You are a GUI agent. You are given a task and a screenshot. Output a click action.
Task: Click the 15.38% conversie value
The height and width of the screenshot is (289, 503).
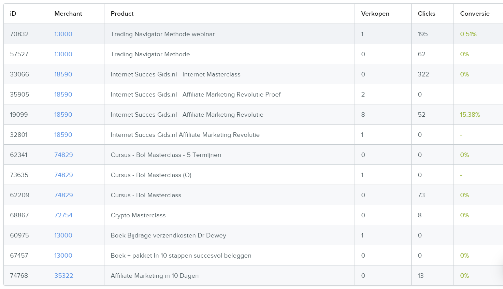(x=470, y=115)
